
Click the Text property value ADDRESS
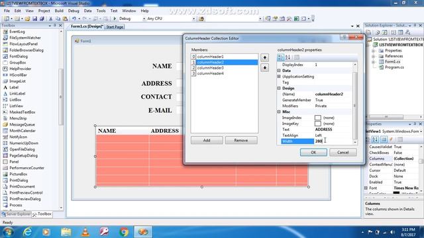pyautogui.click(x=324, y=130)
